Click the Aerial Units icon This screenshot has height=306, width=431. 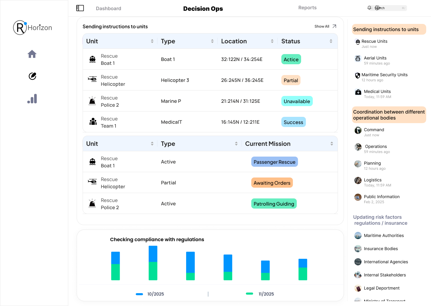(x=358, y=59)
